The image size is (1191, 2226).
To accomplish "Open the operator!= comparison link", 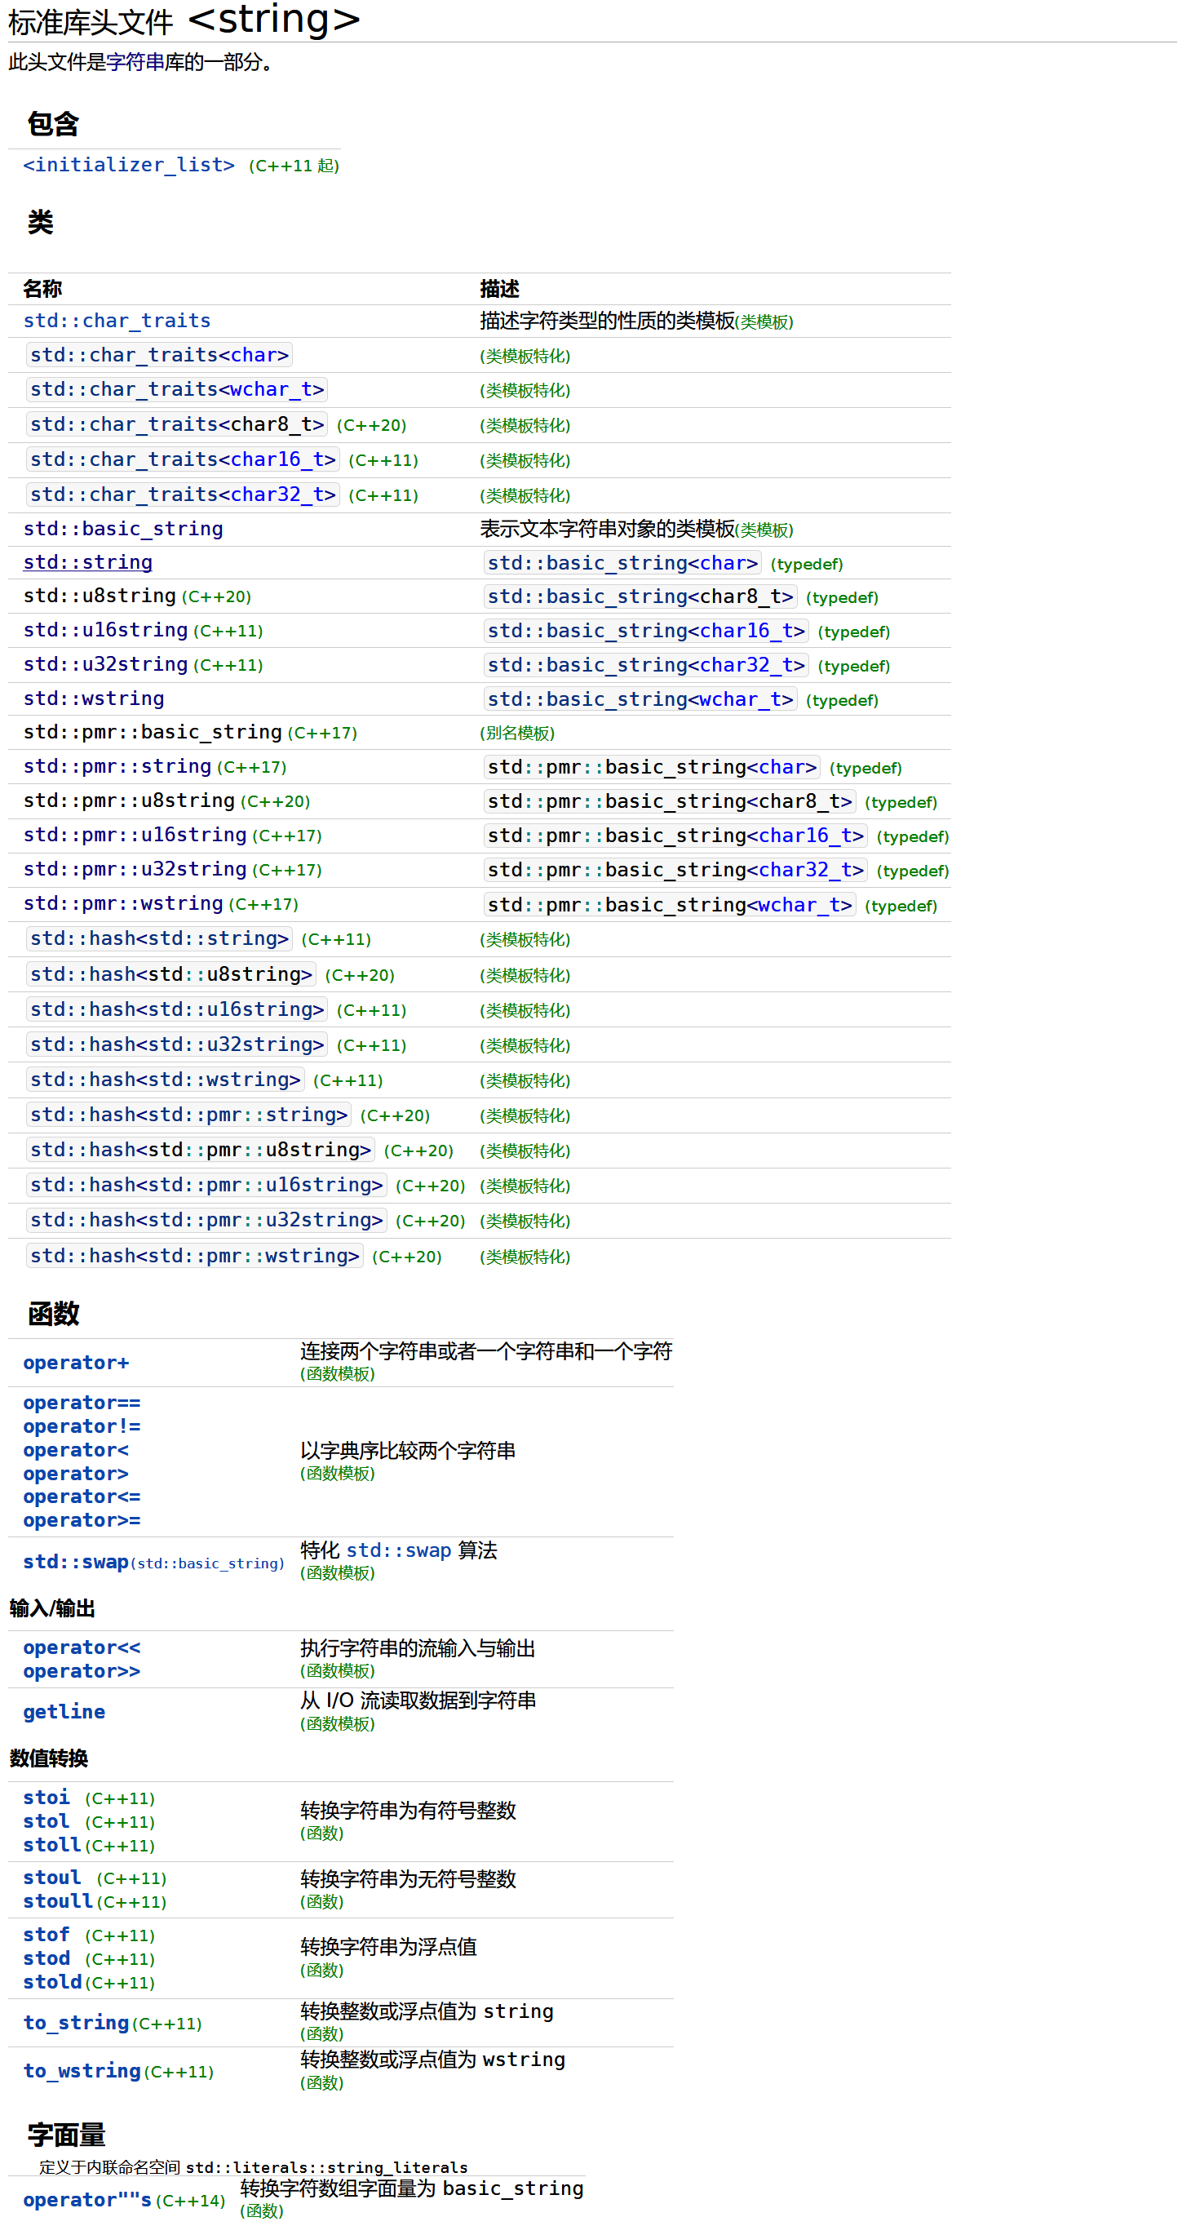I will (x=82, y=1426).
